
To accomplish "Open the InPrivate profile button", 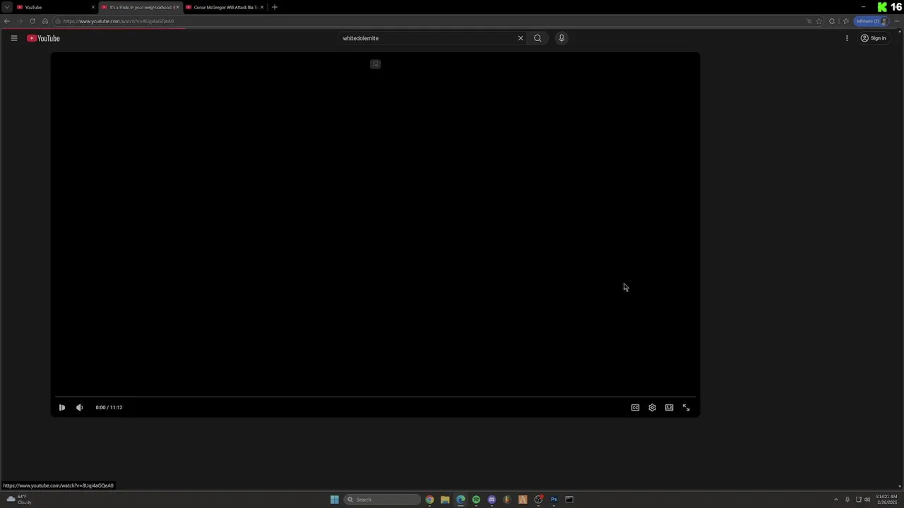I will [872, 21].
